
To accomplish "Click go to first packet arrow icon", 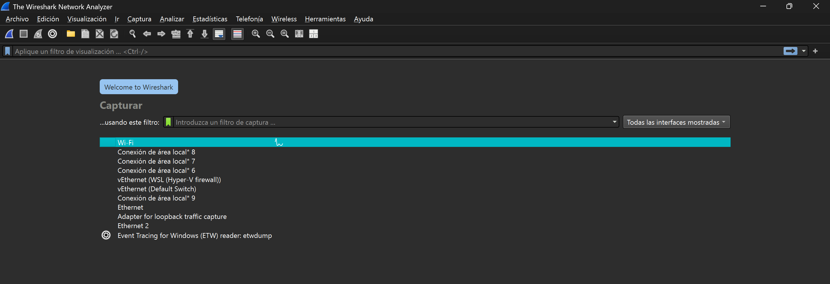I will tap(190, 34).
